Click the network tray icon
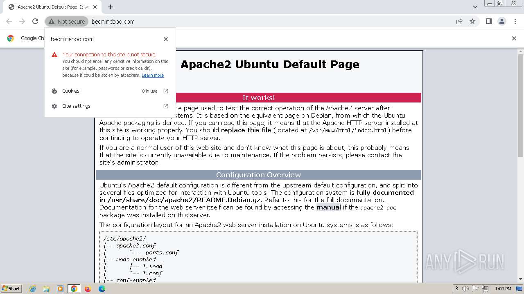524x294 pixels. pos(486,289)
